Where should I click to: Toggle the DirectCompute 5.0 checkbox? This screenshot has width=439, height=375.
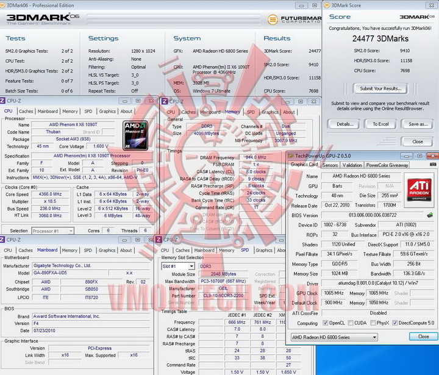394,323
